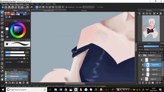Click the brush size slider bar
The height and width of the screenshot is (92, 164).
coord(15,52)
